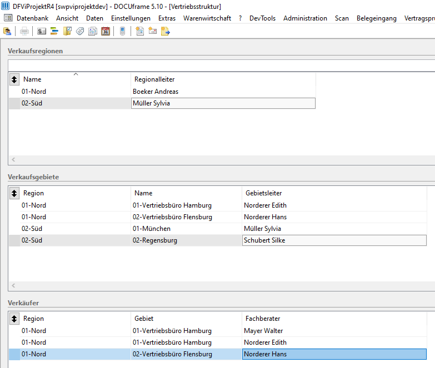Viewport: 435px width, 368px height.
Task: Open the Belegeingang menu
Action: click(x=377, y=18)
